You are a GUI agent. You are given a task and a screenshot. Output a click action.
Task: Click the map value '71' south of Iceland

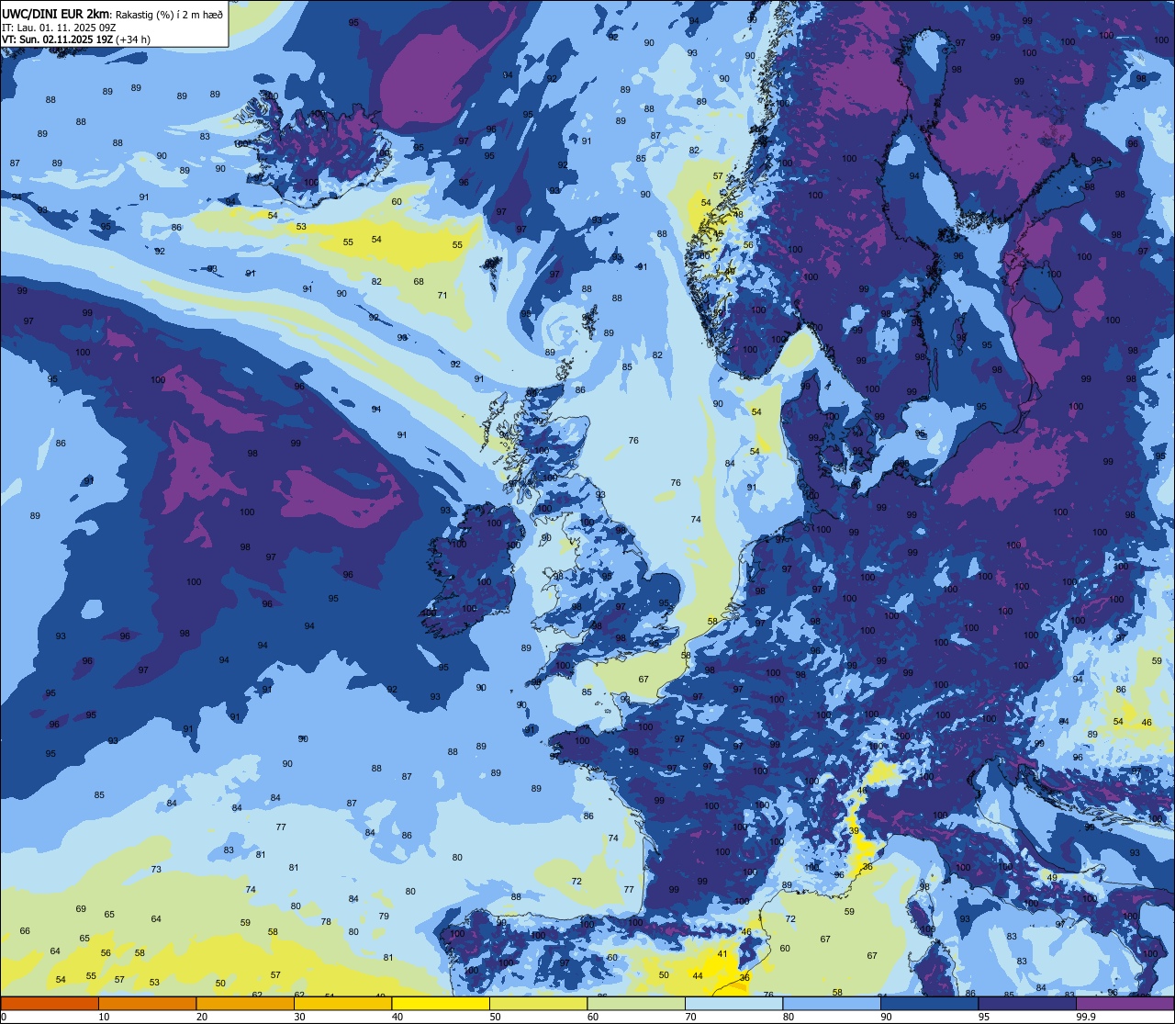point(442,295)
